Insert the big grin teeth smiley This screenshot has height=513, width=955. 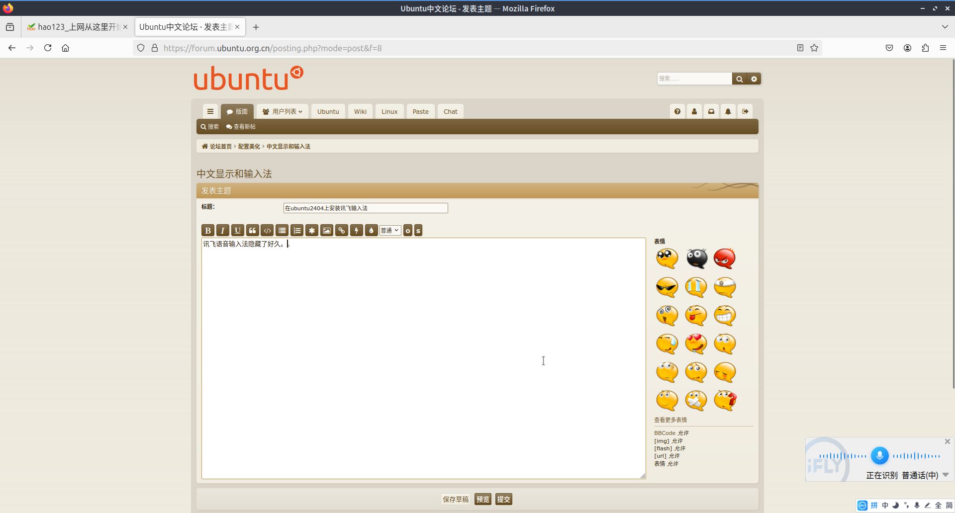click(725, 315)
